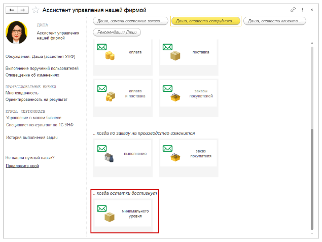
Task: Add page to favorites with star
Action: (x=35, y=10)
